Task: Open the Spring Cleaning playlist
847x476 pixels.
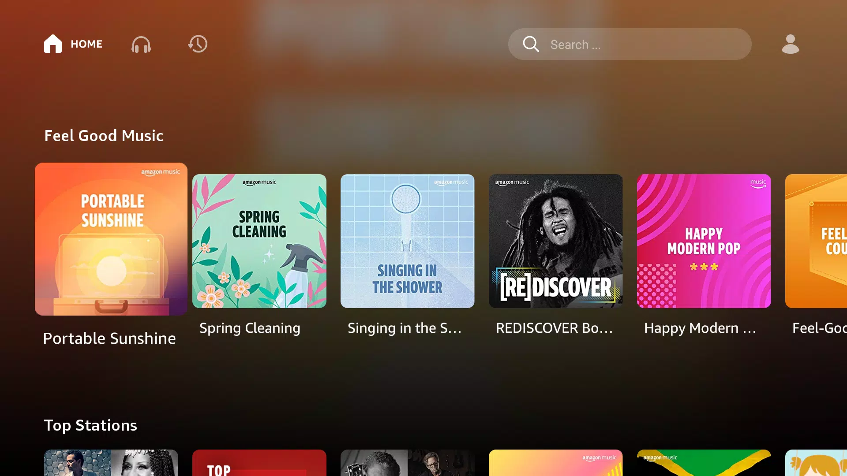Action: pos(259,241)
